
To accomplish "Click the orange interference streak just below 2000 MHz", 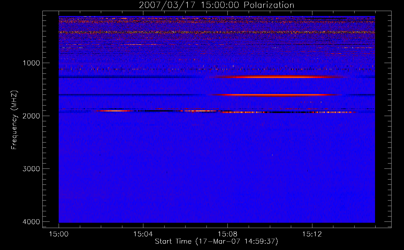I will click(x=287, y=112).
